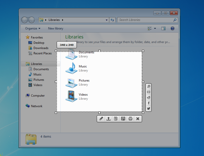The image size is (204, 156).
Task: Copy the capture to clipboard
Action: (x=116, y=119)
